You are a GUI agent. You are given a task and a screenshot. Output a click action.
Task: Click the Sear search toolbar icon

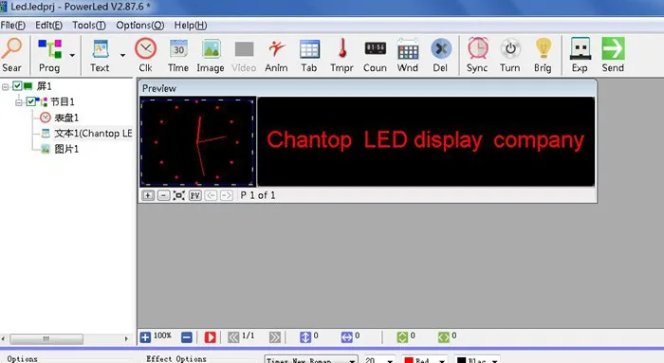pyautogui.click(x=11, y=55)
